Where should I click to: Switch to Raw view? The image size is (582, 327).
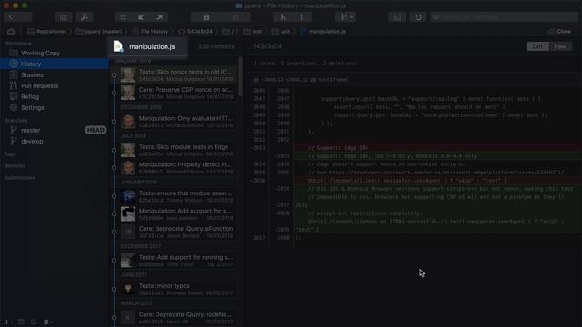560,46
